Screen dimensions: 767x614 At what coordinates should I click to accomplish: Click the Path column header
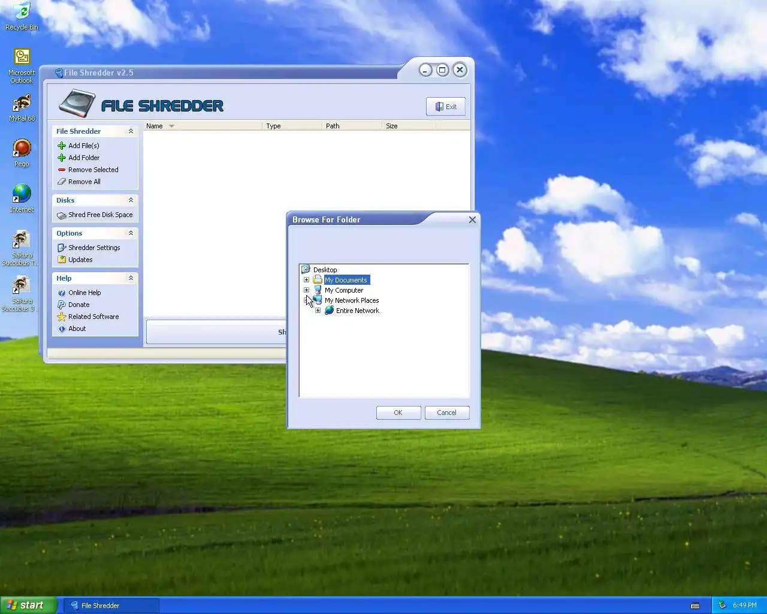click(x=352, y=126)
